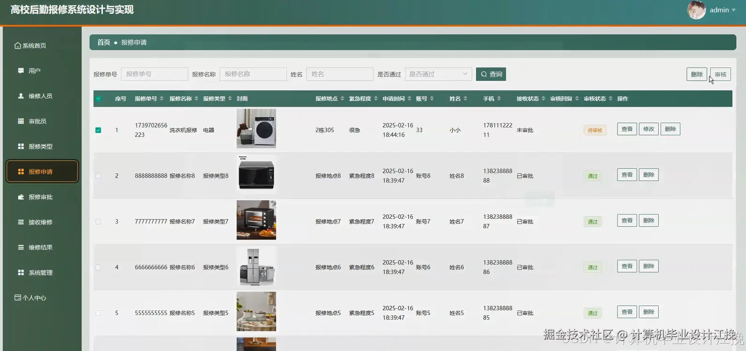The height and width of the screenshot is (351, 746).
Task: Click the top 删除 batch button
Action: pos(697,74)
